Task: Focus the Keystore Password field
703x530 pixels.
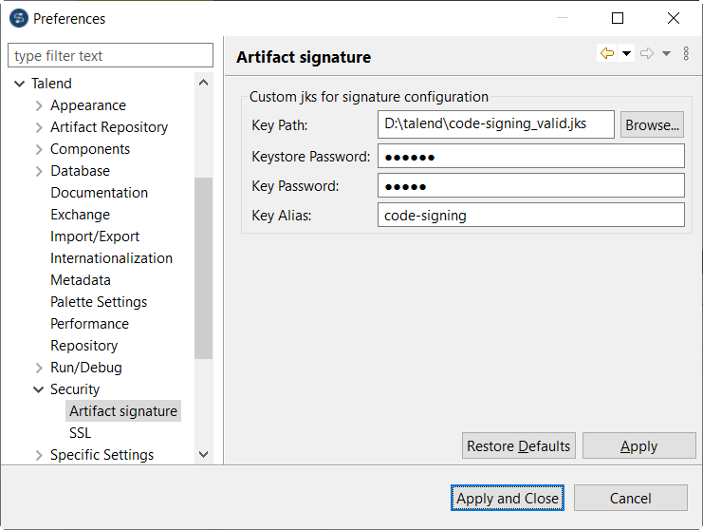Action: coord(530,156)
